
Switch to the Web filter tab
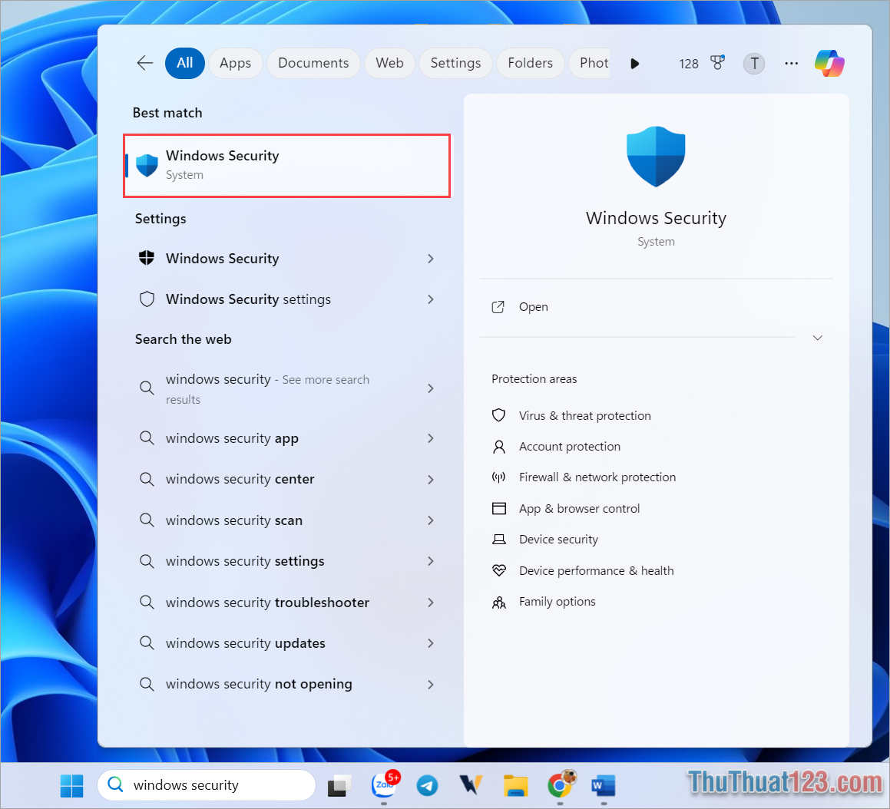pos(389,63)
